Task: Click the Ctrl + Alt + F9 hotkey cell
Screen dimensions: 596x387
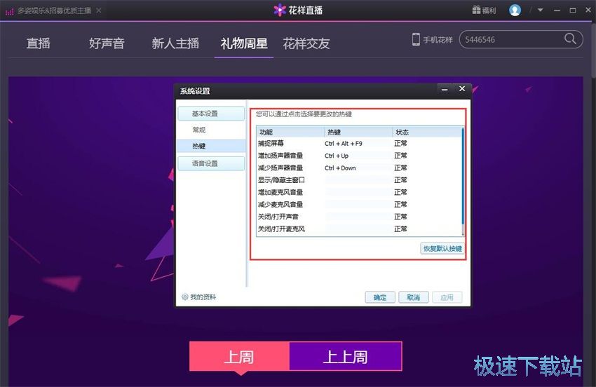Action: coord(344,143)
